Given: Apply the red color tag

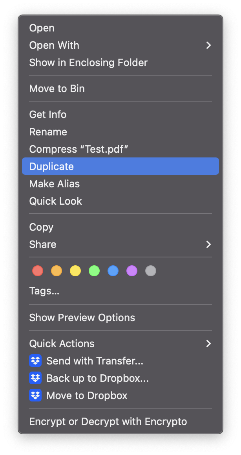Looking at the screenshot, I should (38, 271).
